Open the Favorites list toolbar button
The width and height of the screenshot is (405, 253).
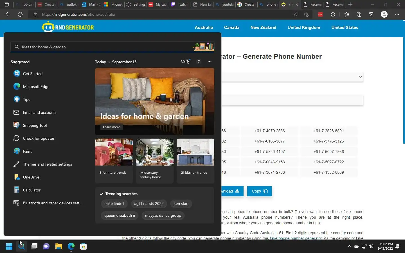[346, 14]
